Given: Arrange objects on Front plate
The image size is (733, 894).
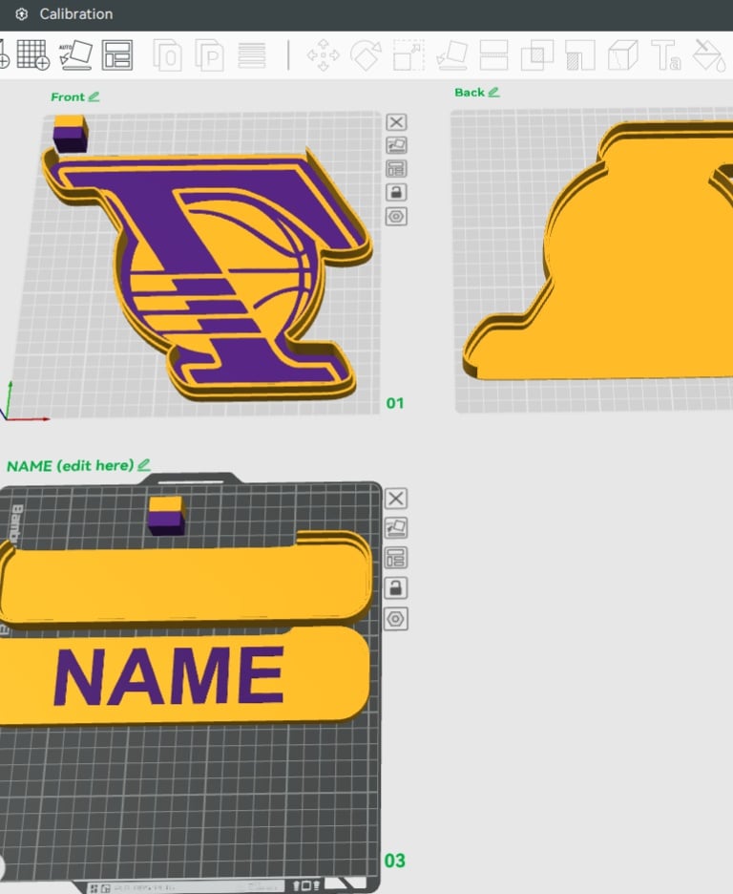Looking at the screenshot, I should (396, 169).
